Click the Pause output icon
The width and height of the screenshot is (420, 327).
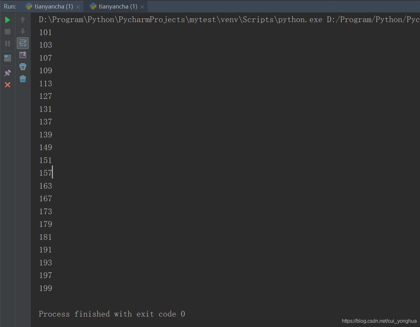point(8,44)
